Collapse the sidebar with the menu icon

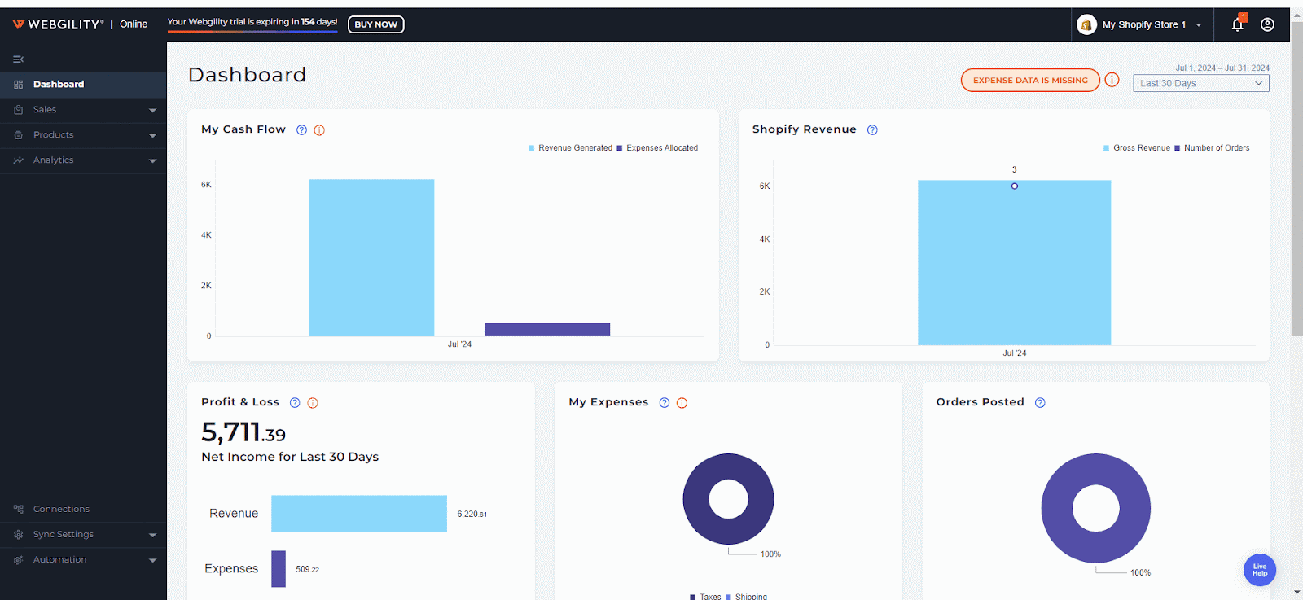coord(18,59)
